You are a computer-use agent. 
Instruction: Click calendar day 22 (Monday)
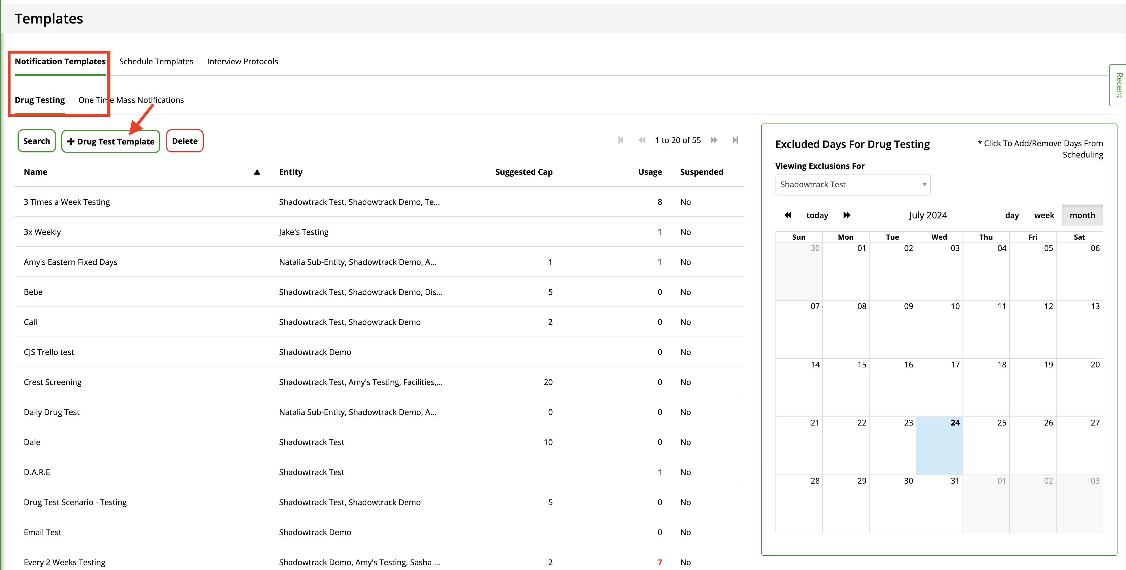(845, 445)
